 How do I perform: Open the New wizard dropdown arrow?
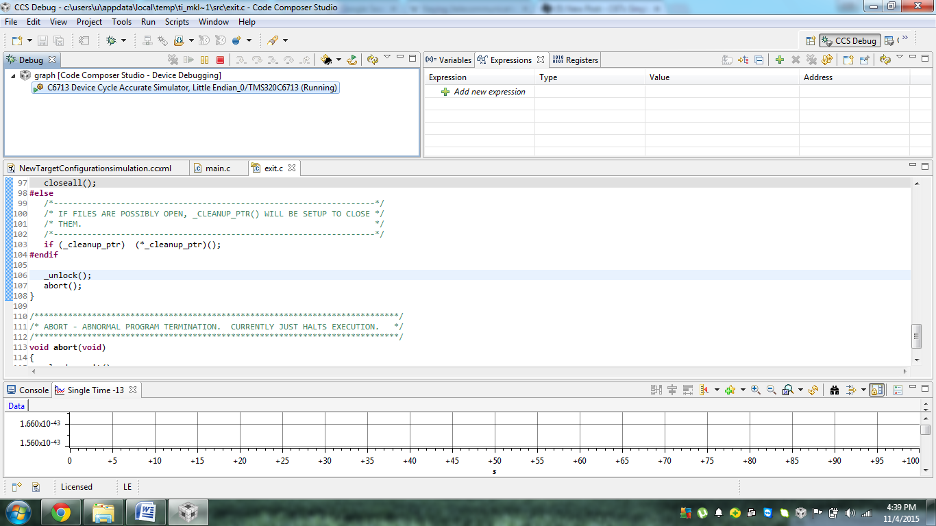click(x=29, y=41)
